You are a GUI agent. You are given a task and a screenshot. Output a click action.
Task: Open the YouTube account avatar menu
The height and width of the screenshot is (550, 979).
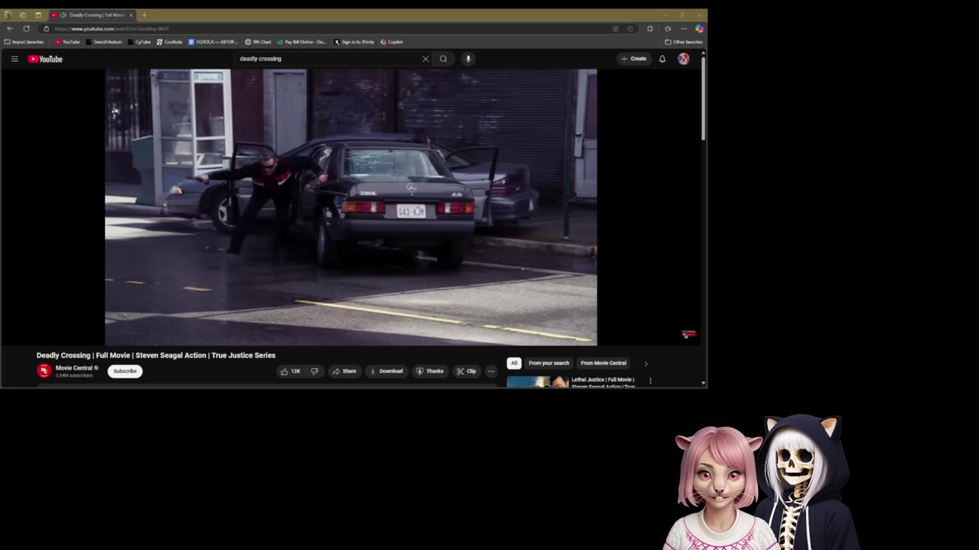[x=684, y=59]
